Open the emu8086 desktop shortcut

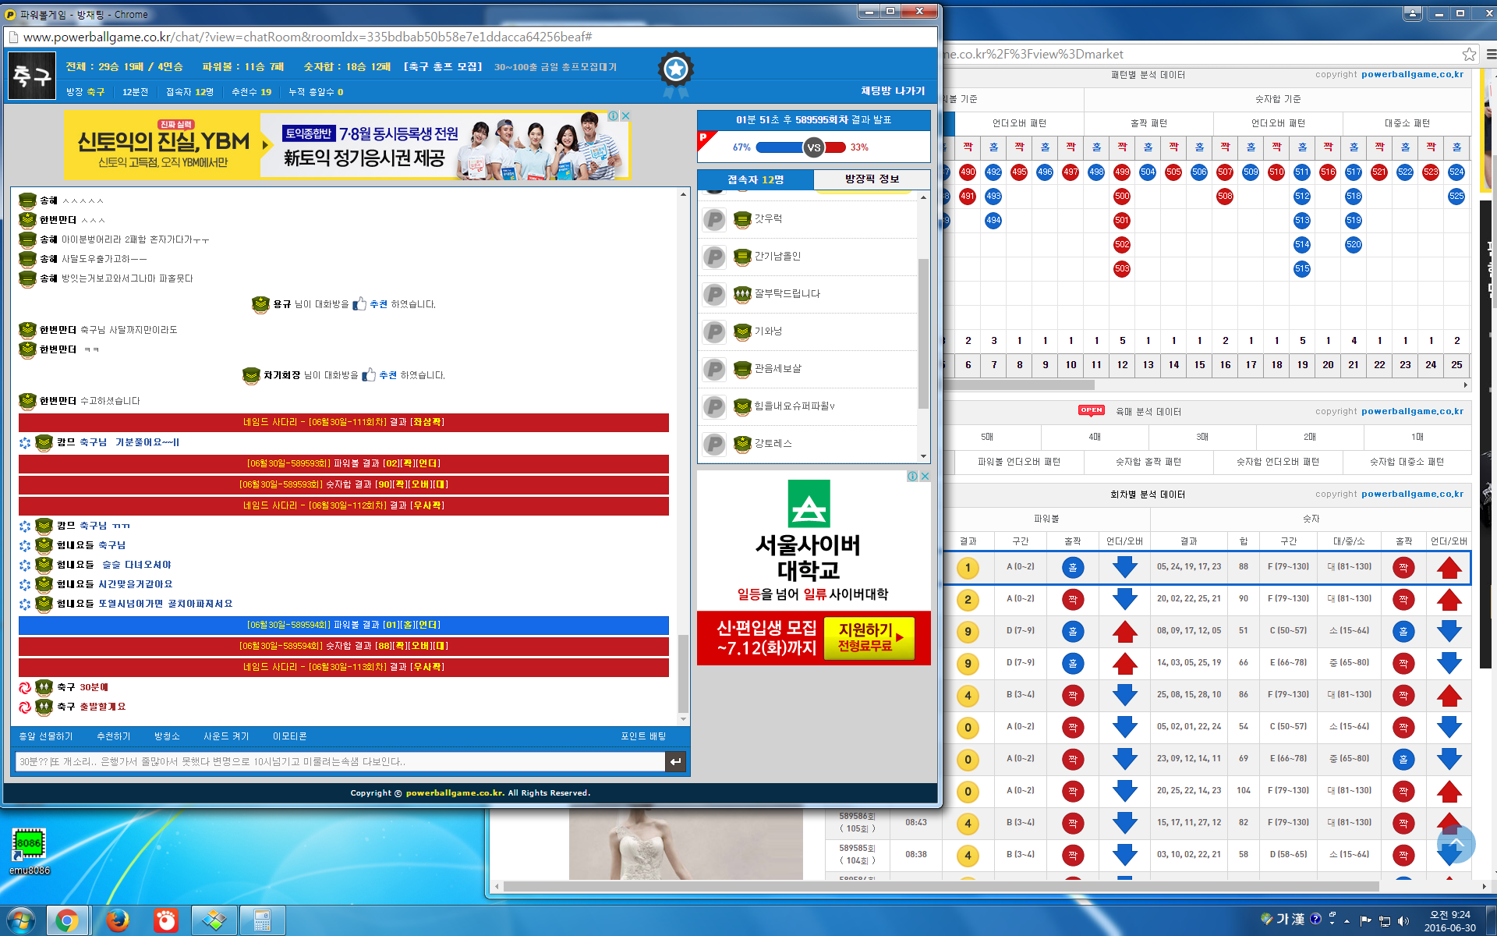tap(29, 851)
